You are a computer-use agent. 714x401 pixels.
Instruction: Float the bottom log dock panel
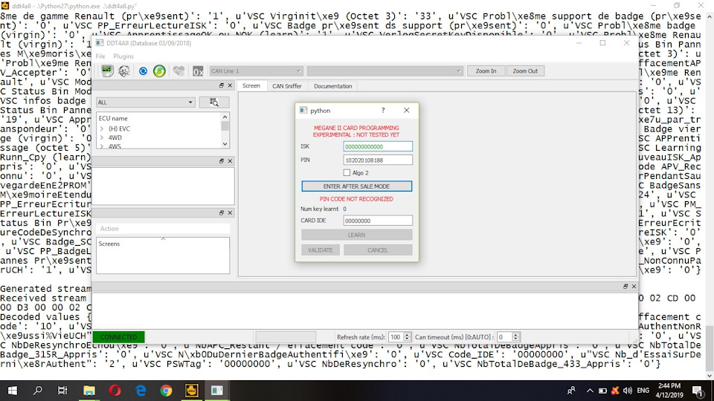625,287
